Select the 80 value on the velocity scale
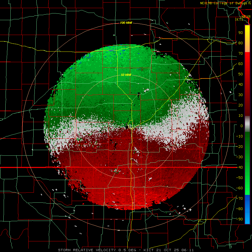The image size is (252, 252). coord(241,43)
